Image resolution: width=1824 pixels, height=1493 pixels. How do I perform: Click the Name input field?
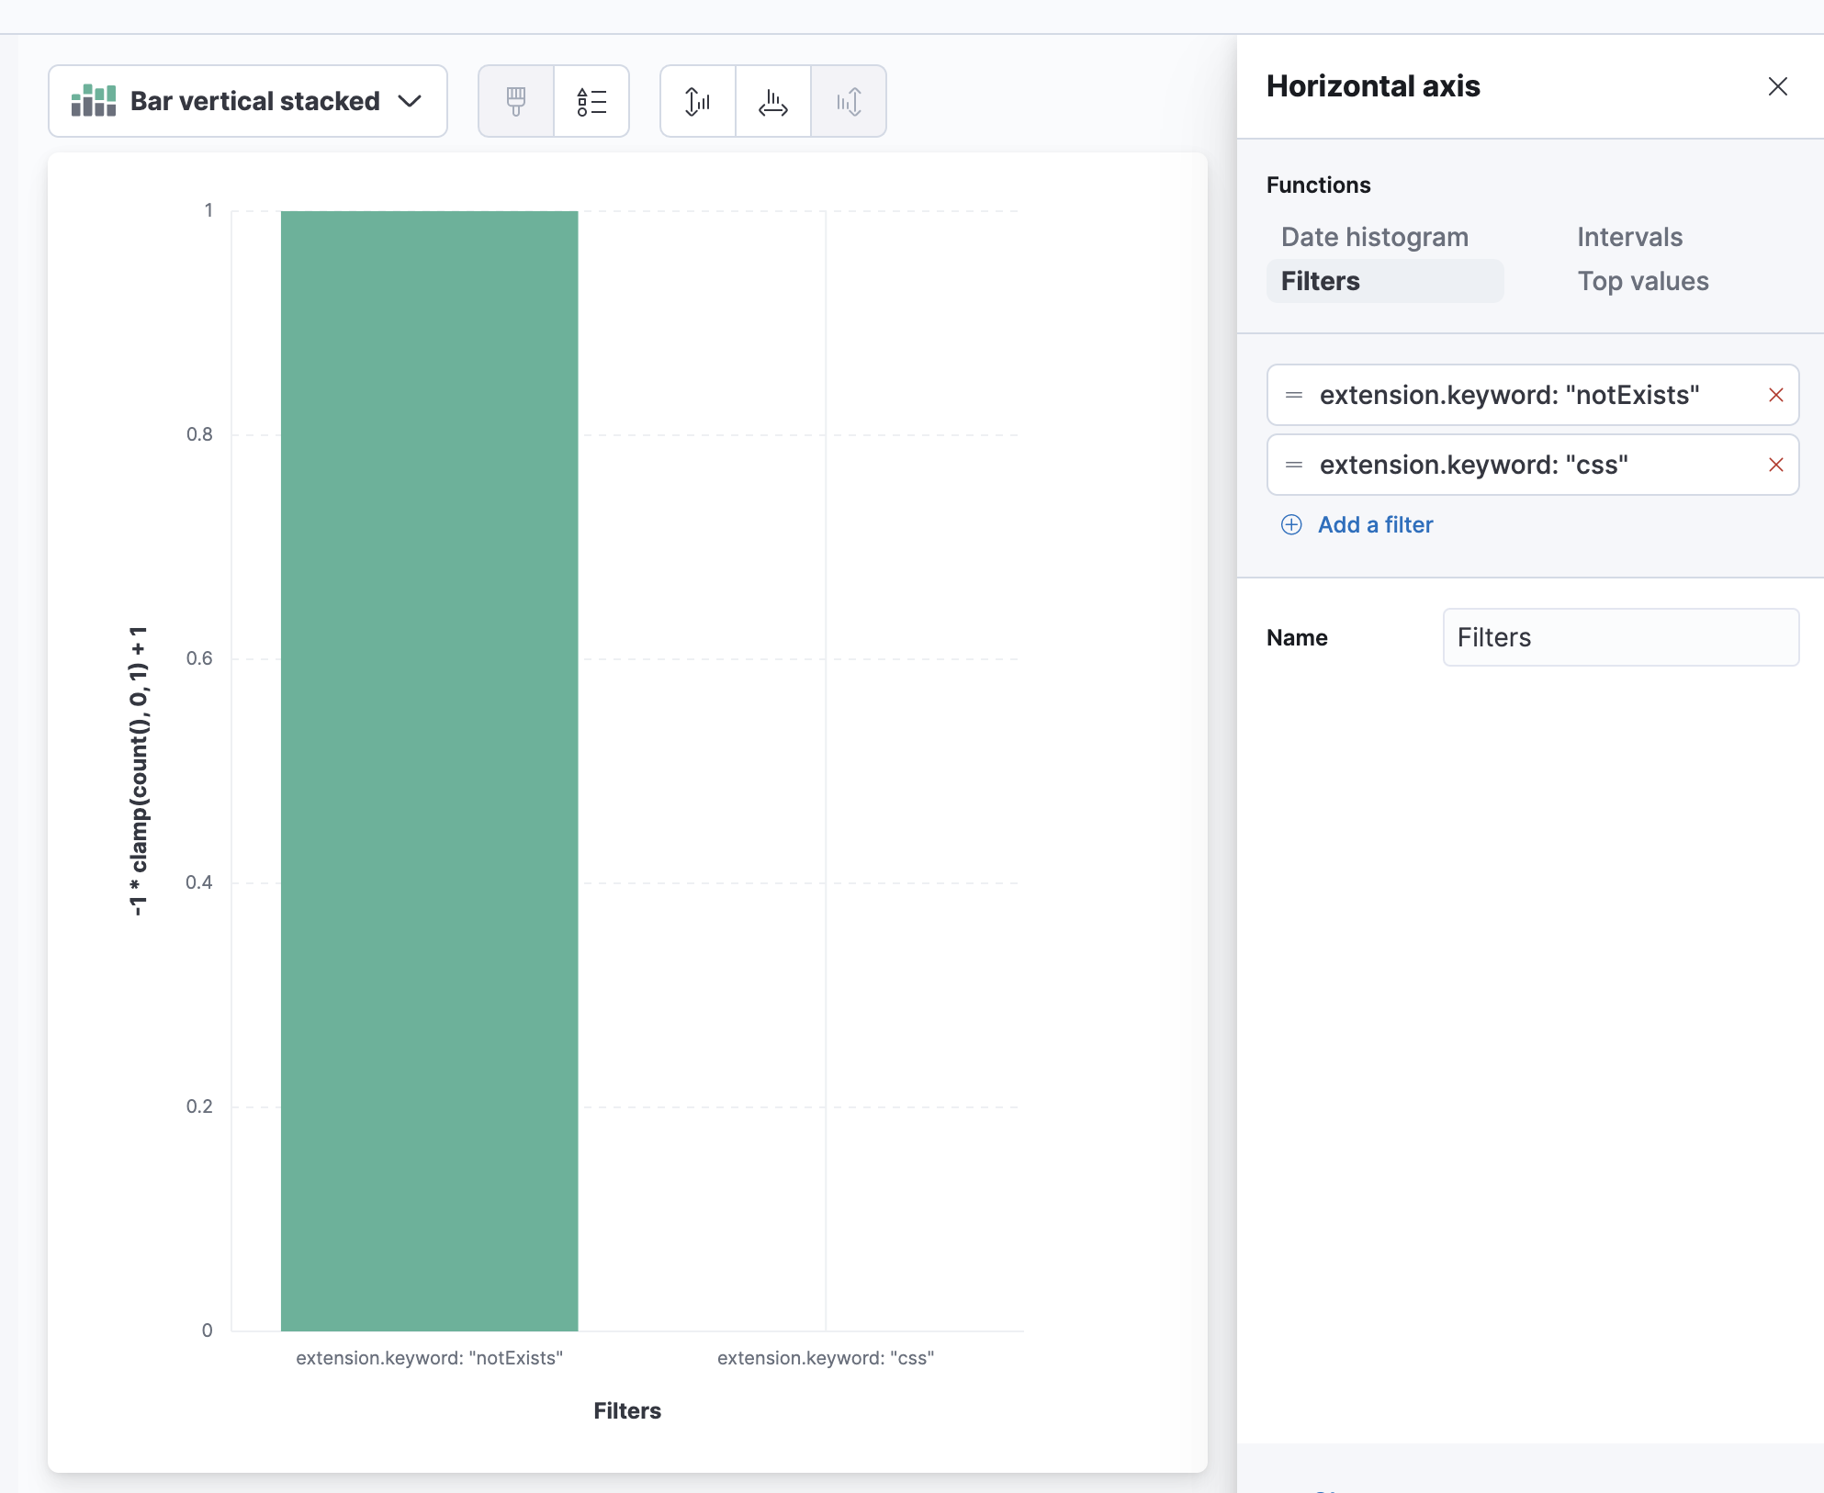point(1620,637)
